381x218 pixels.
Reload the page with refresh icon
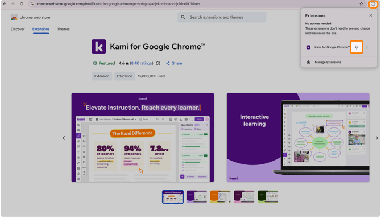click(22, 3)
